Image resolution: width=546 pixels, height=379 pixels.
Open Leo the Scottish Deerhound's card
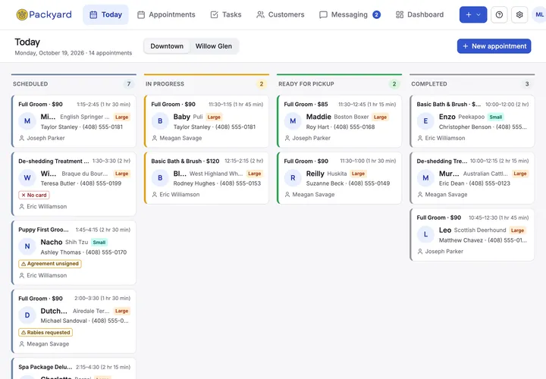[x=472, y=234]
